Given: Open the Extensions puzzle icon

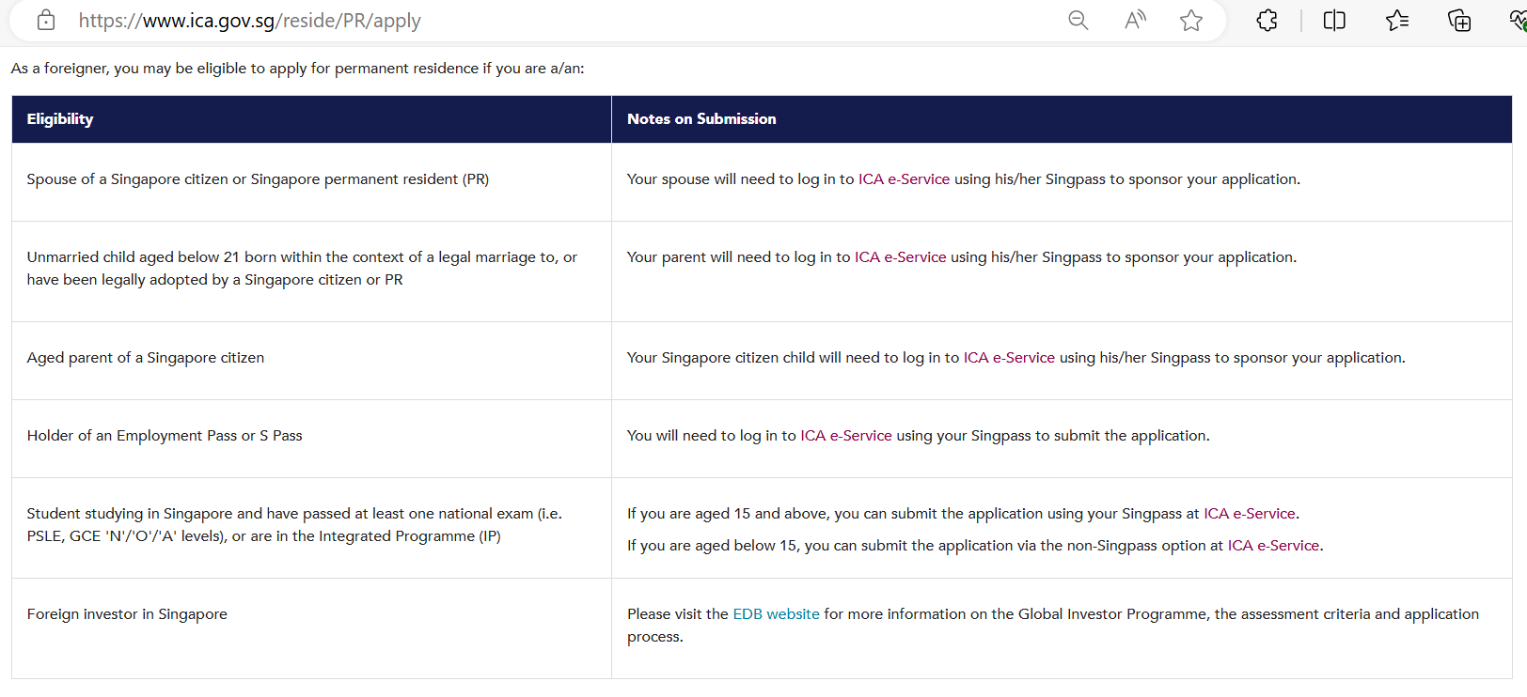Looking at the screenshot, I should click(1267, 20).
